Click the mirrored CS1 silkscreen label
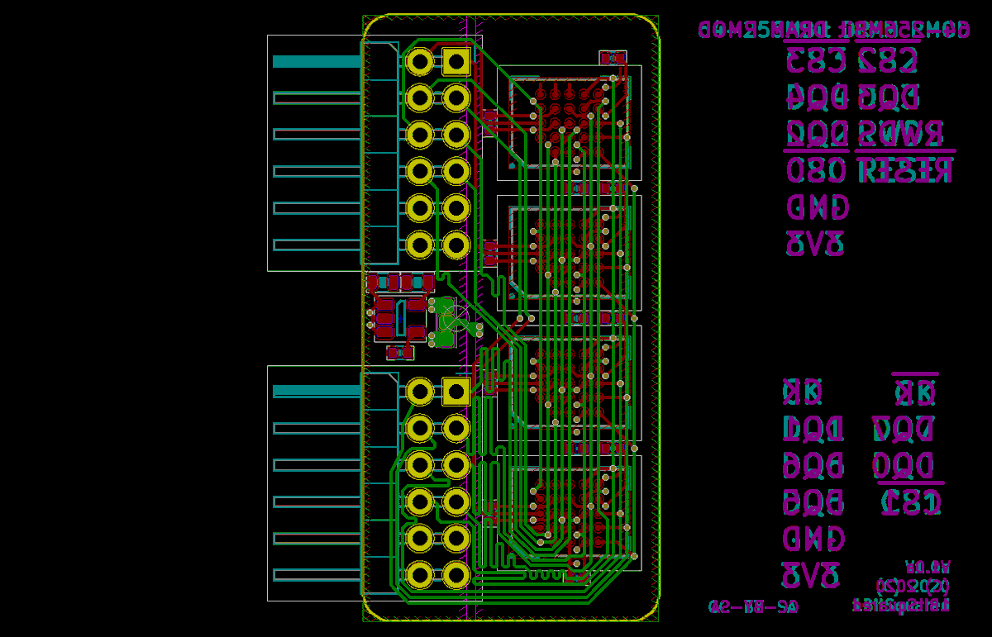Image resolution: width=992 pixels, height=637 pixels. 911,502
